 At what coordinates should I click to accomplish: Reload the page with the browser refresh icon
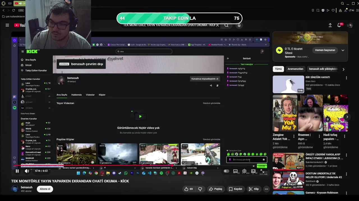click(x=13, y=10)
